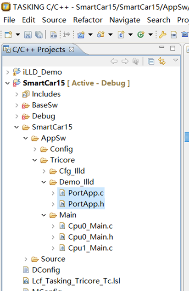The width and height of the screenshot is (189, 291).
Task: Click the Save toolbar icon
Action: [x=28, y=34]
